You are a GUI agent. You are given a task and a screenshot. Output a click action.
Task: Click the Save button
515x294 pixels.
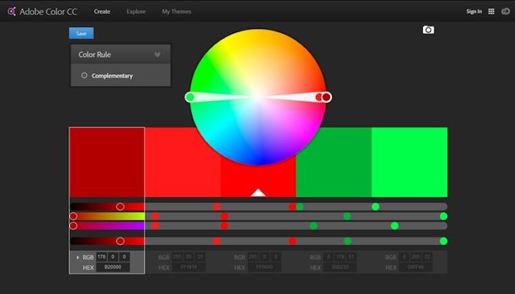[81, 33]
